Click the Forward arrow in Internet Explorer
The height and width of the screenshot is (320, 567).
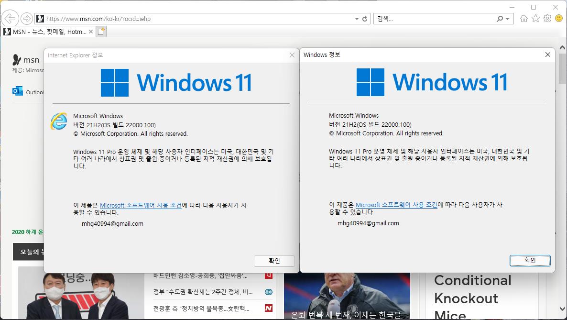tap(27, 19)
